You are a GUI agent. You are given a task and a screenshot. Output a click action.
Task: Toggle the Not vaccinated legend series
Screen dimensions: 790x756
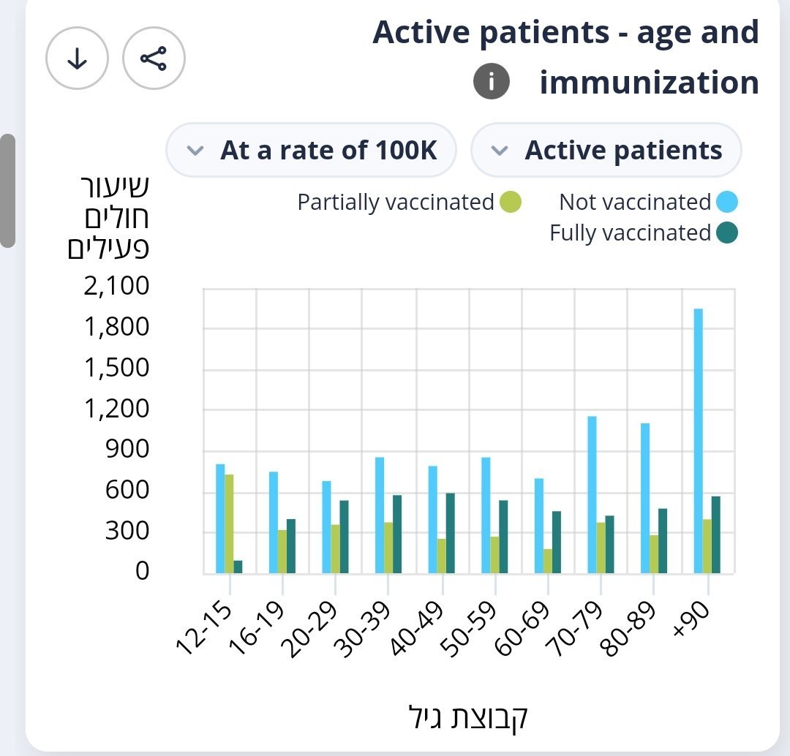pyautogui.click(x=635, y=202)
